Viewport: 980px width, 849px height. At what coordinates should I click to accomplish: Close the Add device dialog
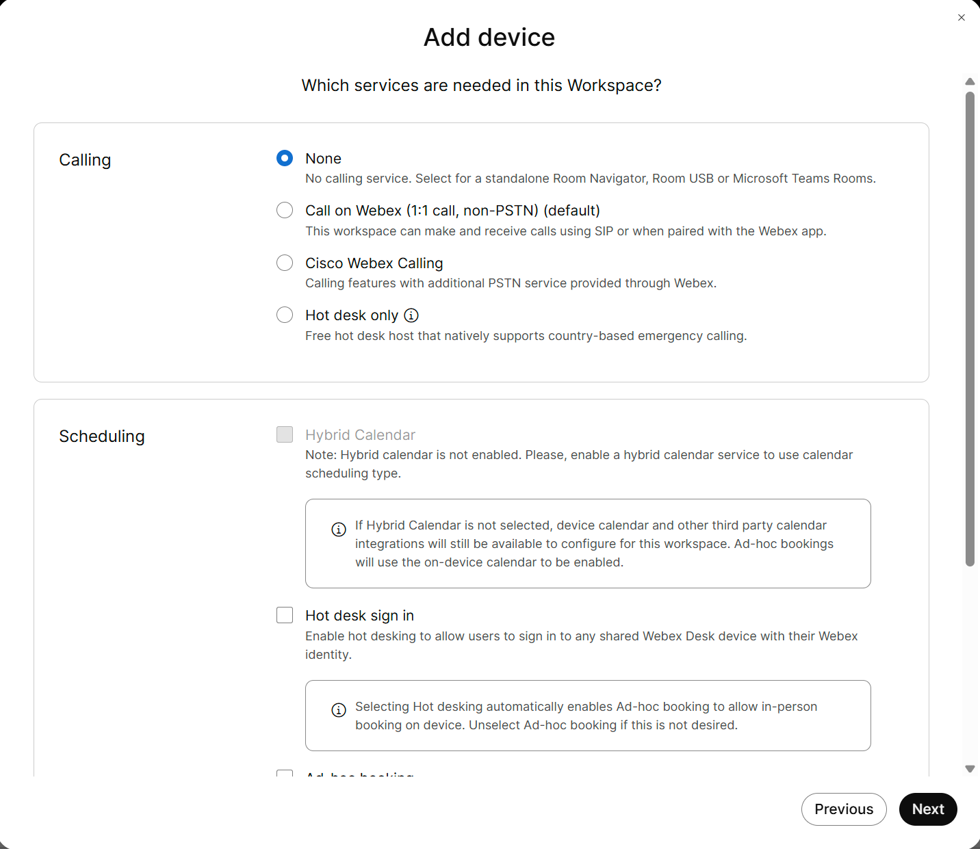click(x=962, y=18)
